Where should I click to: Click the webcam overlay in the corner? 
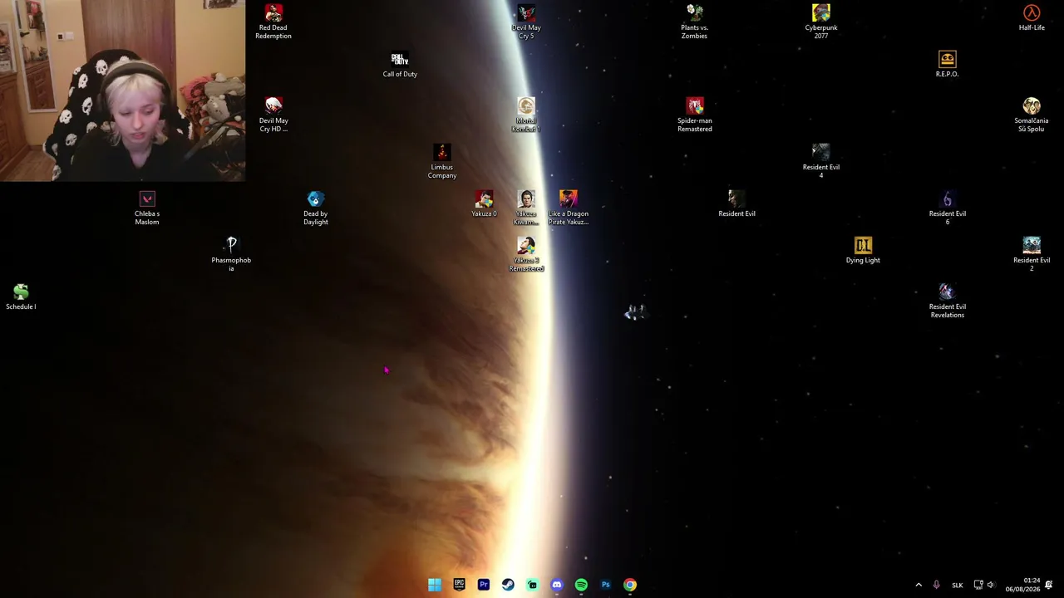(x=123, y=91)
